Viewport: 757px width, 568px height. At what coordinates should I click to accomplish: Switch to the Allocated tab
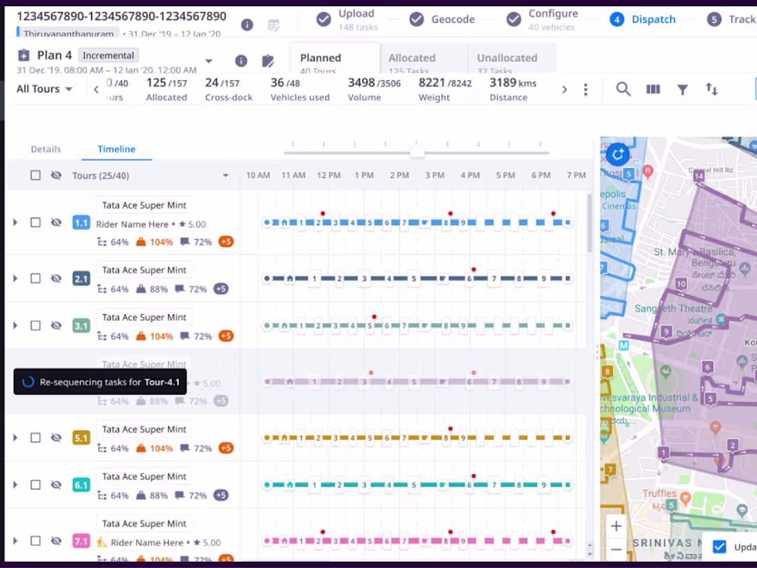pyautogui.click(x=412, y=58)
